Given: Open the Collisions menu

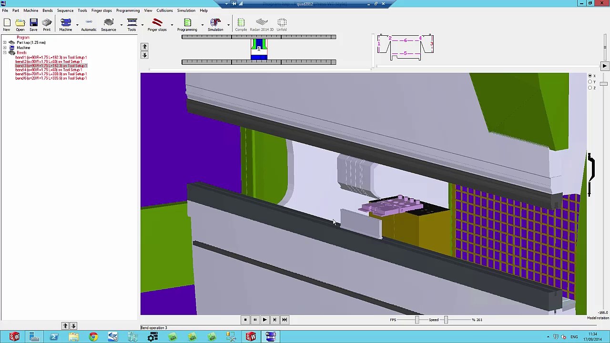Looking at the screenshot, I should (164, 10).
